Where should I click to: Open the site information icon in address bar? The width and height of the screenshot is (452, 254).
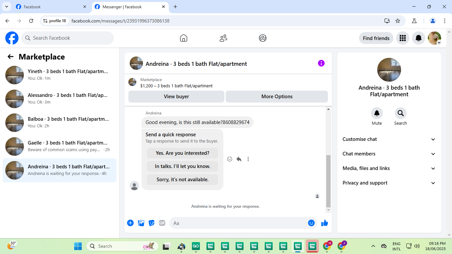point(45,21)
